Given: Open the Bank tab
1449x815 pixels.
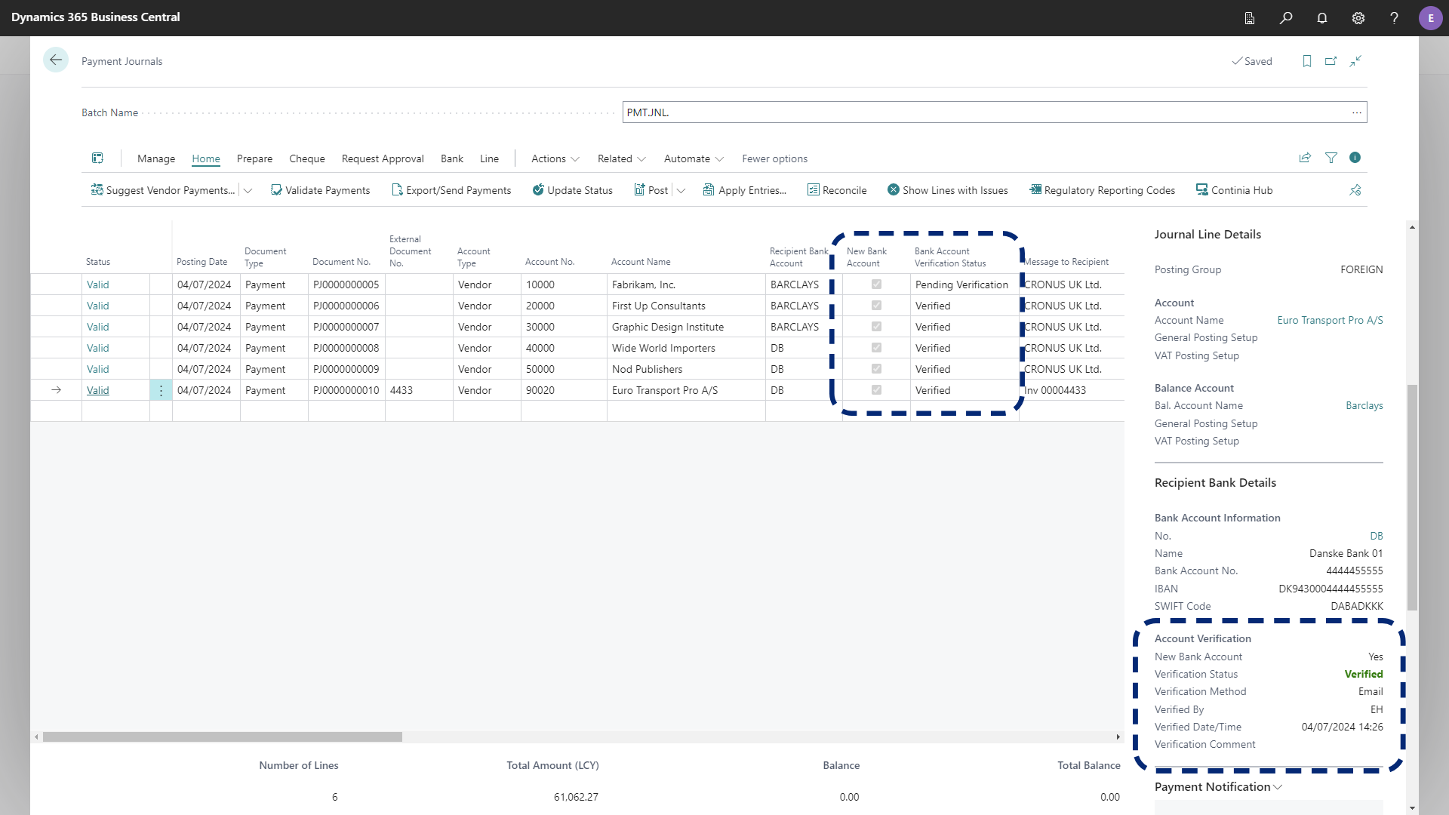Looking at the screenshot, I should pos(452,158).
